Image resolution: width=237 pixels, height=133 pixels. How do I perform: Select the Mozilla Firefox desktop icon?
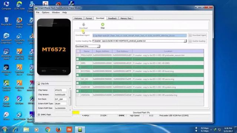tap(19, 23)
